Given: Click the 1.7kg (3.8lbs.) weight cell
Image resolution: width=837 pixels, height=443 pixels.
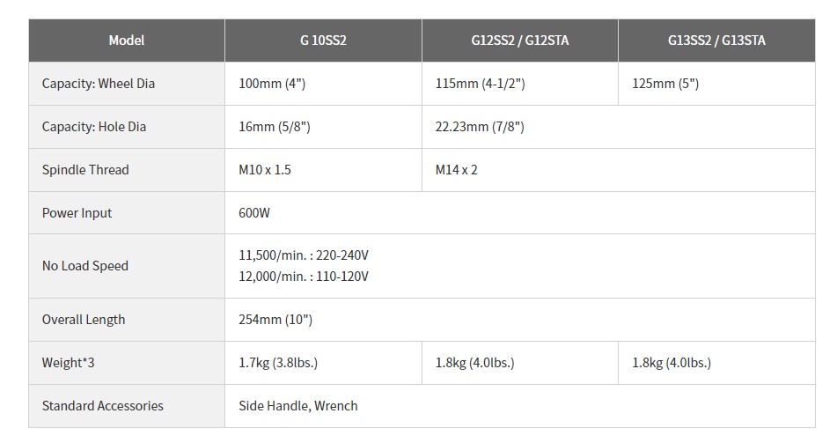Looking at the screenshot, I should (323, 363).
